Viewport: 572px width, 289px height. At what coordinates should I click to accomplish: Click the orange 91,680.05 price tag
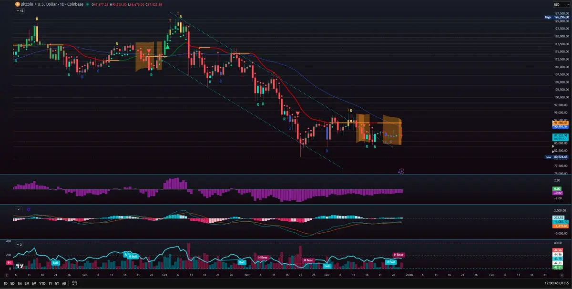[x=561, y=123]
